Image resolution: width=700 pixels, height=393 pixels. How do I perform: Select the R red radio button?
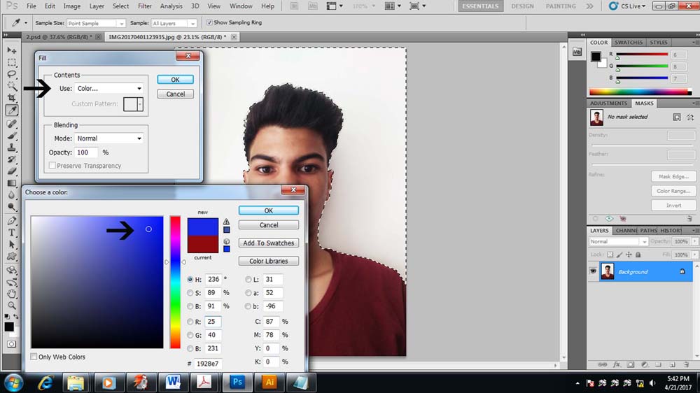pyautogui.click(x=190, y=322)
